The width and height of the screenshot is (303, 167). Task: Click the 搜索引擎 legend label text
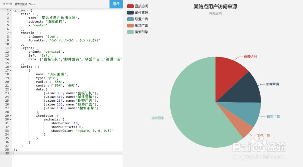pyautogui.click(x=142, y=32)
